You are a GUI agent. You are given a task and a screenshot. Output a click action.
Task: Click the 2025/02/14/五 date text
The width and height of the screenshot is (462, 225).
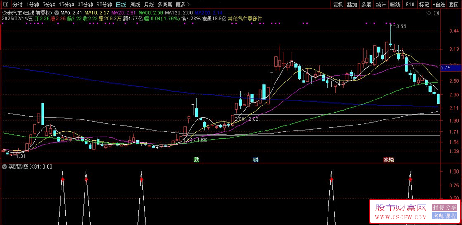pyautogui.click(x=18, y=19)
